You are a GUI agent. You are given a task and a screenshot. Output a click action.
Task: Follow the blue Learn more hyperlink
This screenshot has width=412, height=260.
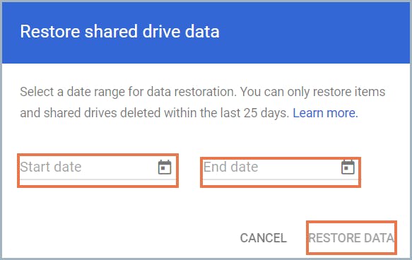pyautogui.click(x=325, y=113)
